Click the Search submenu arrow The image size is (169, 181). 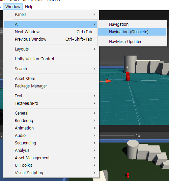pyautogui.click(x=94, y=69)
